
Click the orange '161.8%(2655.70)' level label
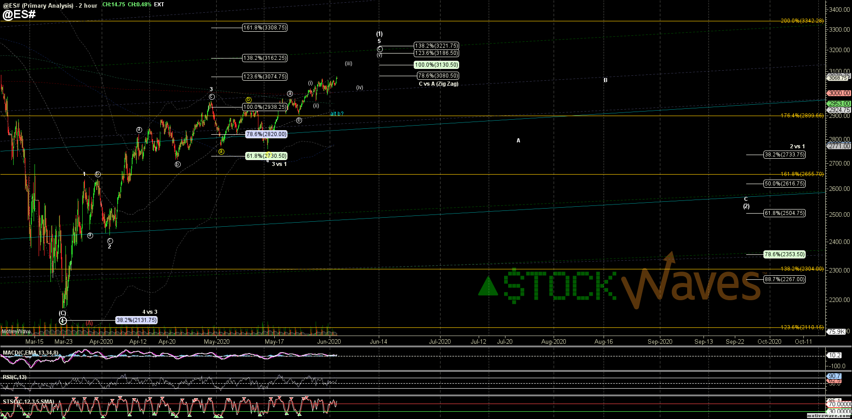(x=802, y=174)
